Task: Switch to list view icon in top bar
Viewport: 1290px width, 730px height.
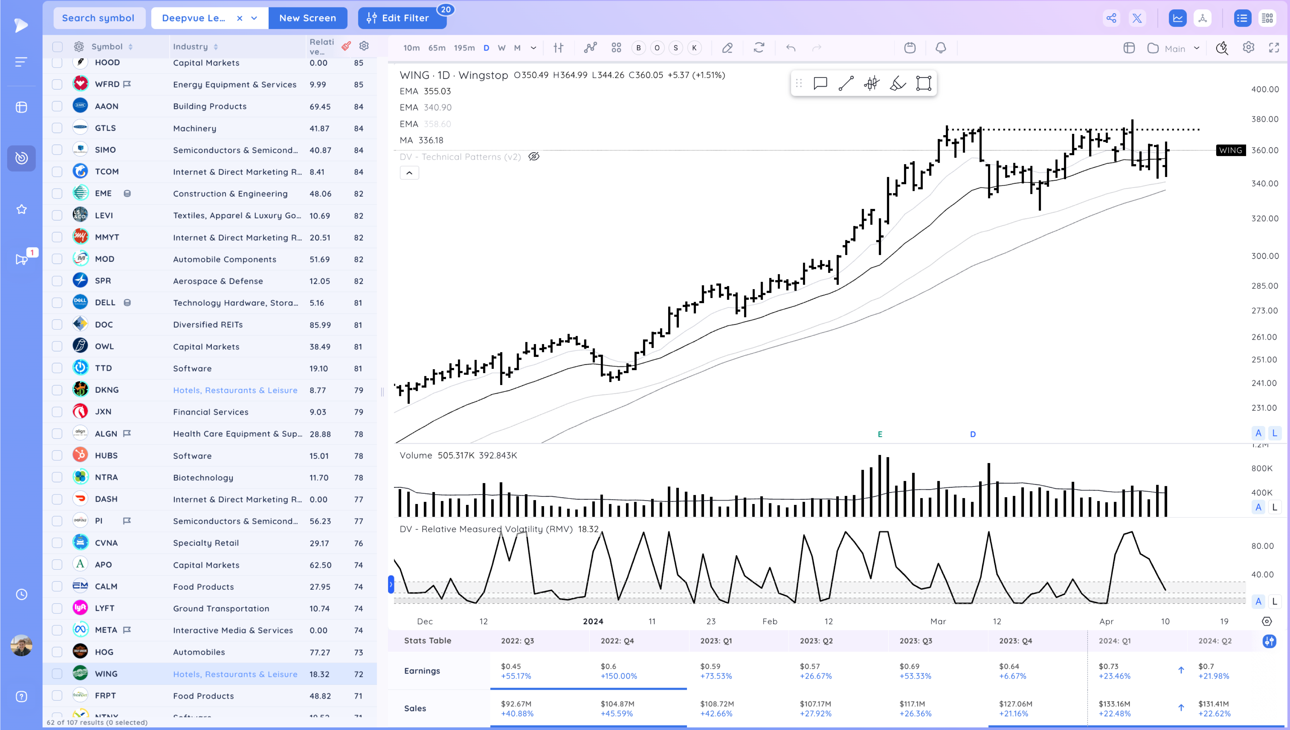Action: [1242, 18]
